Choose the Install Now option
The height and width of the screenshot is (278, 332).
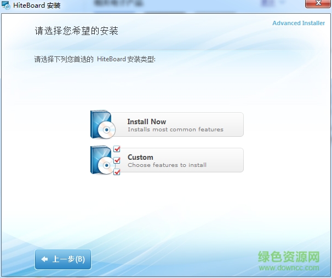175,125
